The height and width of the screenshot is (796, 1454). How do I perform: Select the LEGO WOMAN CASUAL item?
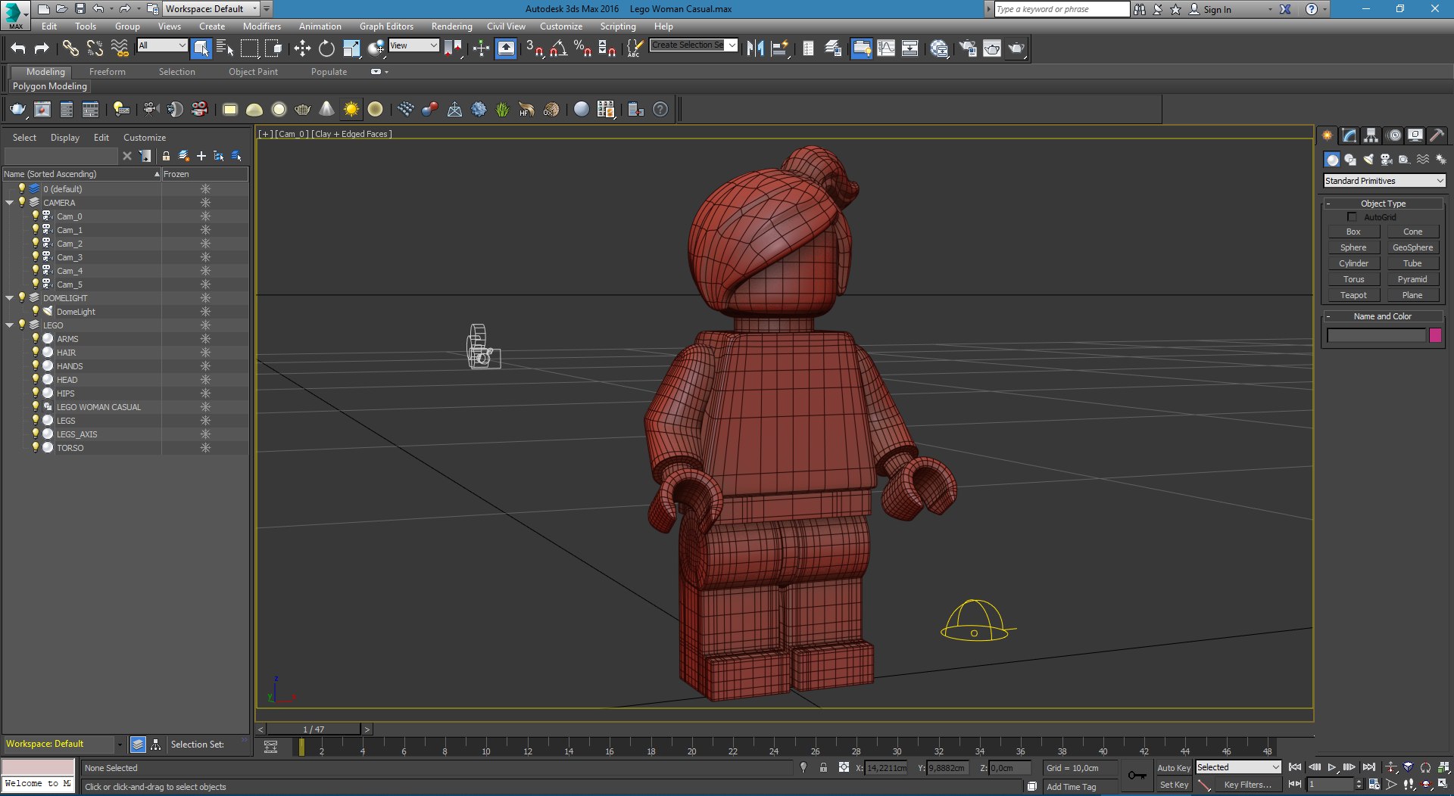click(x=98, y=407)
